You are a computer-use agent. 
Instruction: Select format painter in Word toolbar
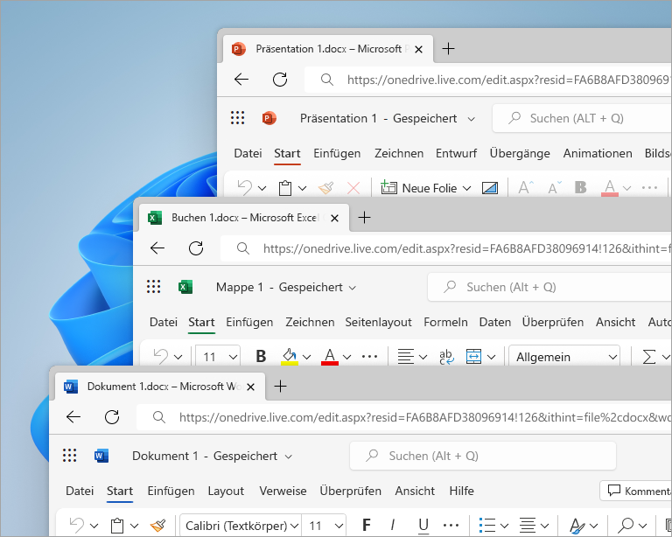click(157, 525)
